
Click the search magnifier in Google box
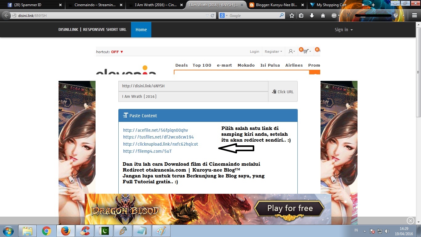point(281,15)
